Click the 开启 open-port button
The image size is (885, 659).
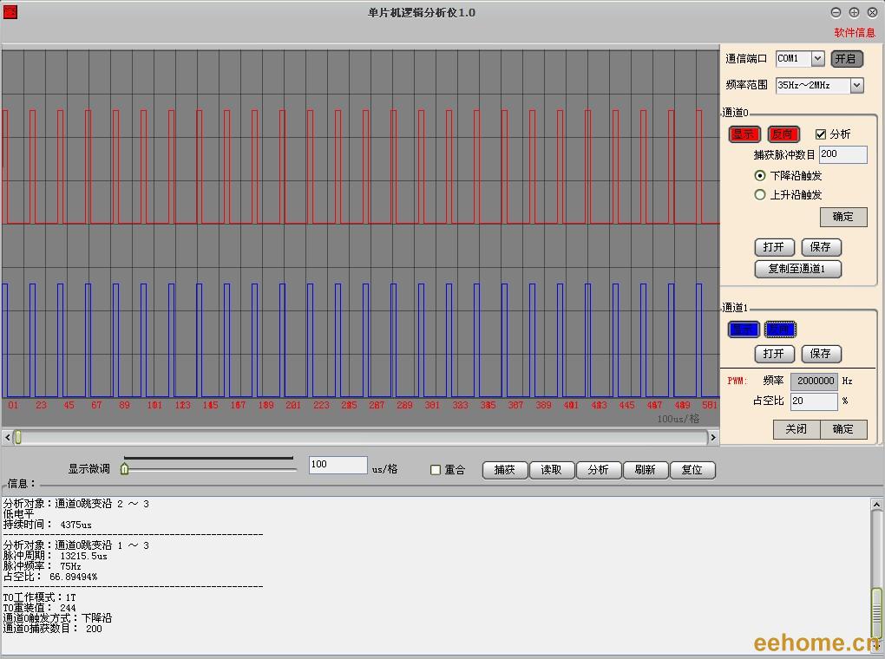click(x=846, y=59)
